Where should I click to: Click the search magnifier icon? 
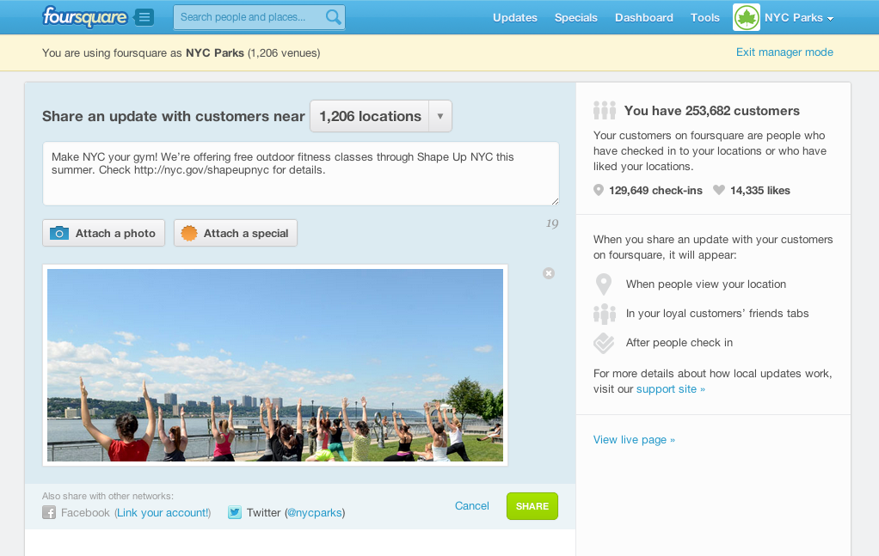pyautogui.click(x=333, y=17)
